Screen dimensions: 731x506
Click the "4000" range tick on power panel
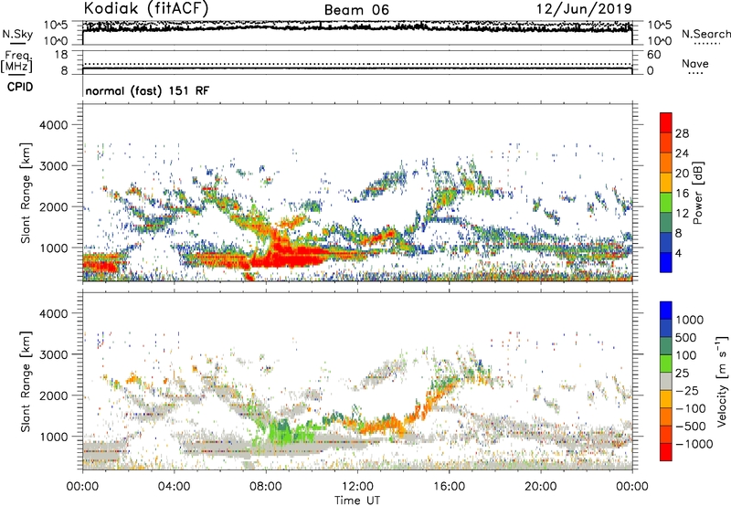click(x=53, y=125)
